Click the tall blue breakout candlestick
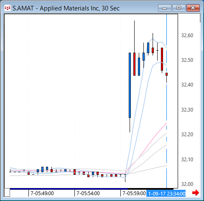The height and width of the screenshot is (201, 204). pyautogui.click(x=130, y=85)
